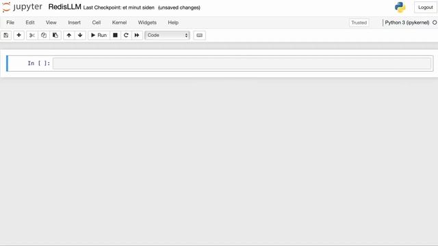Open the Cell menu
This screenshot has height=246, width=438.
[96, 23]
